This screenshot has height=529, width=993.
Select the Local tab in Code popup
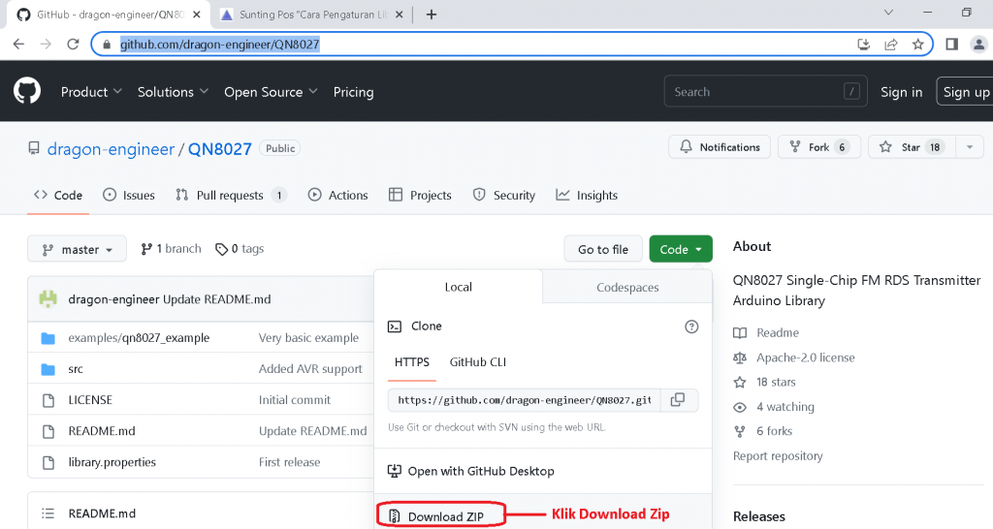tap(458, 287)
